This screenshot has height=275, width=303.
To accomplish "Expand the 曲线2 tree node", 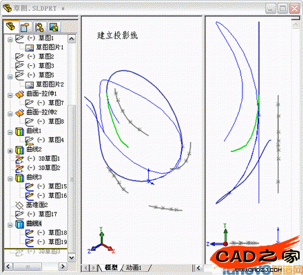I will coord(10,151).
